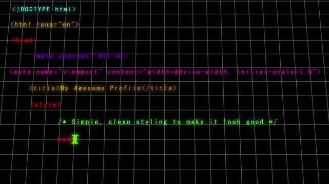Click the purple meta charset line
The width and height of the screenshot is (329, 184).
tap(81, 56)
